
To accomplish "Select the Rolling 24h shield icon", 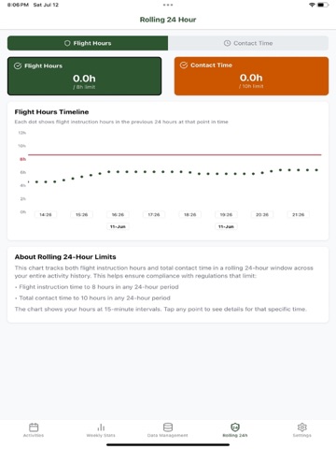I will 235,427.
